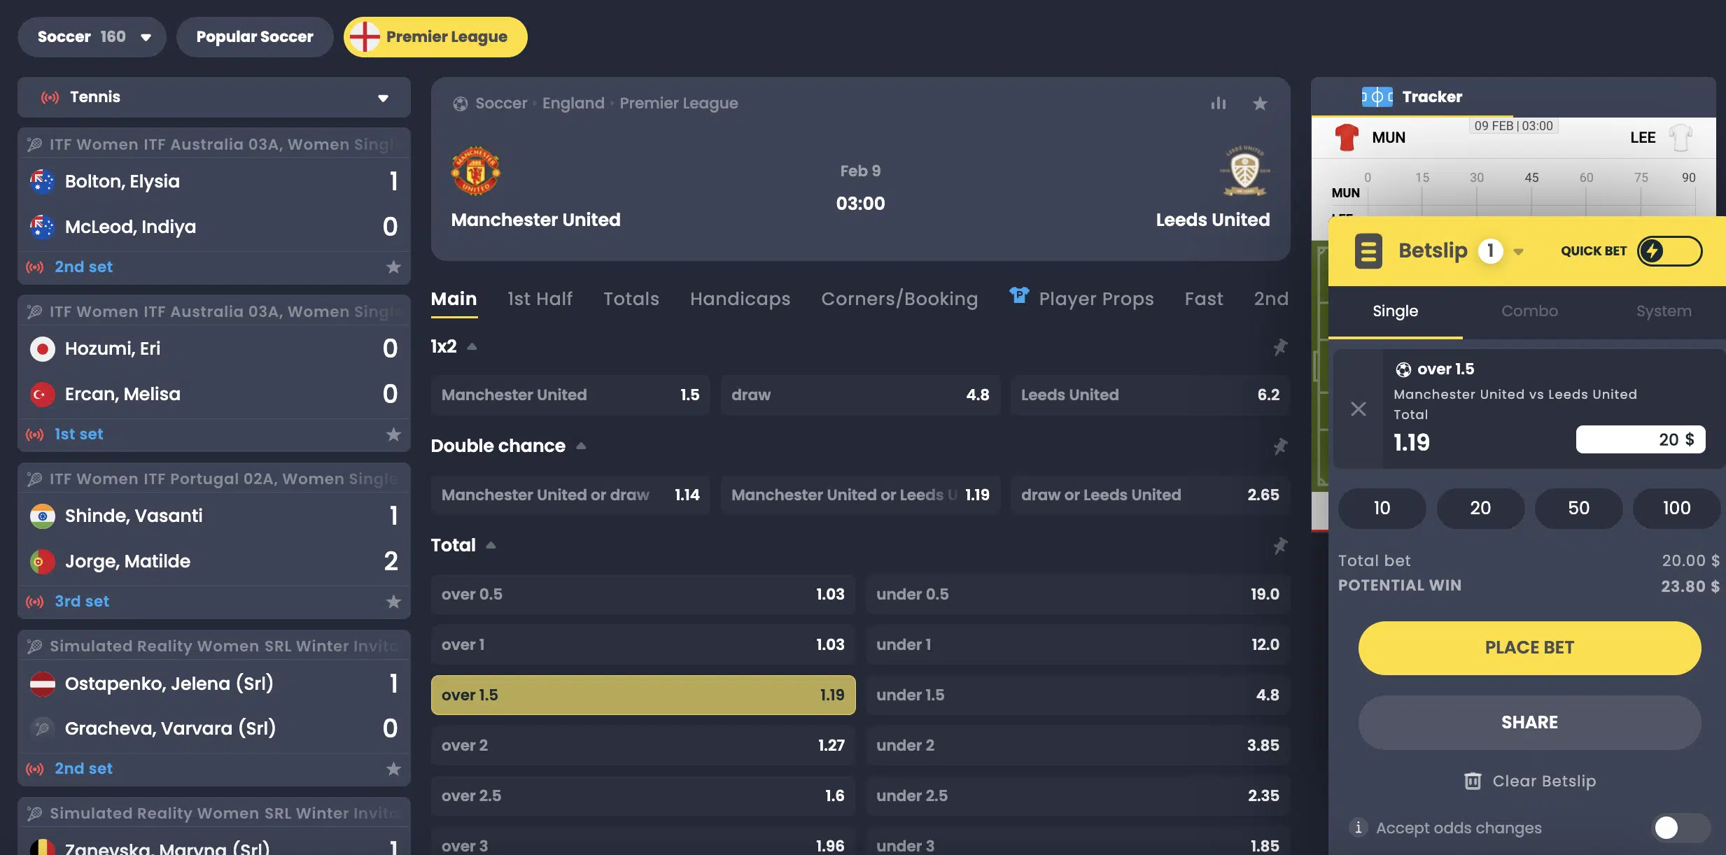Open the Handicaps tab

coord(740,299)
